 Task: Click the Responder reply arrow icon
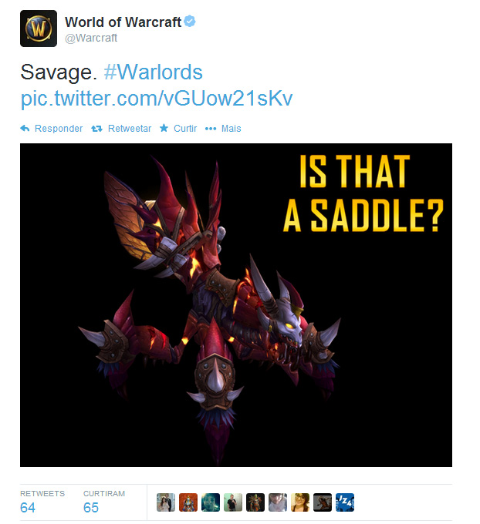25,128
